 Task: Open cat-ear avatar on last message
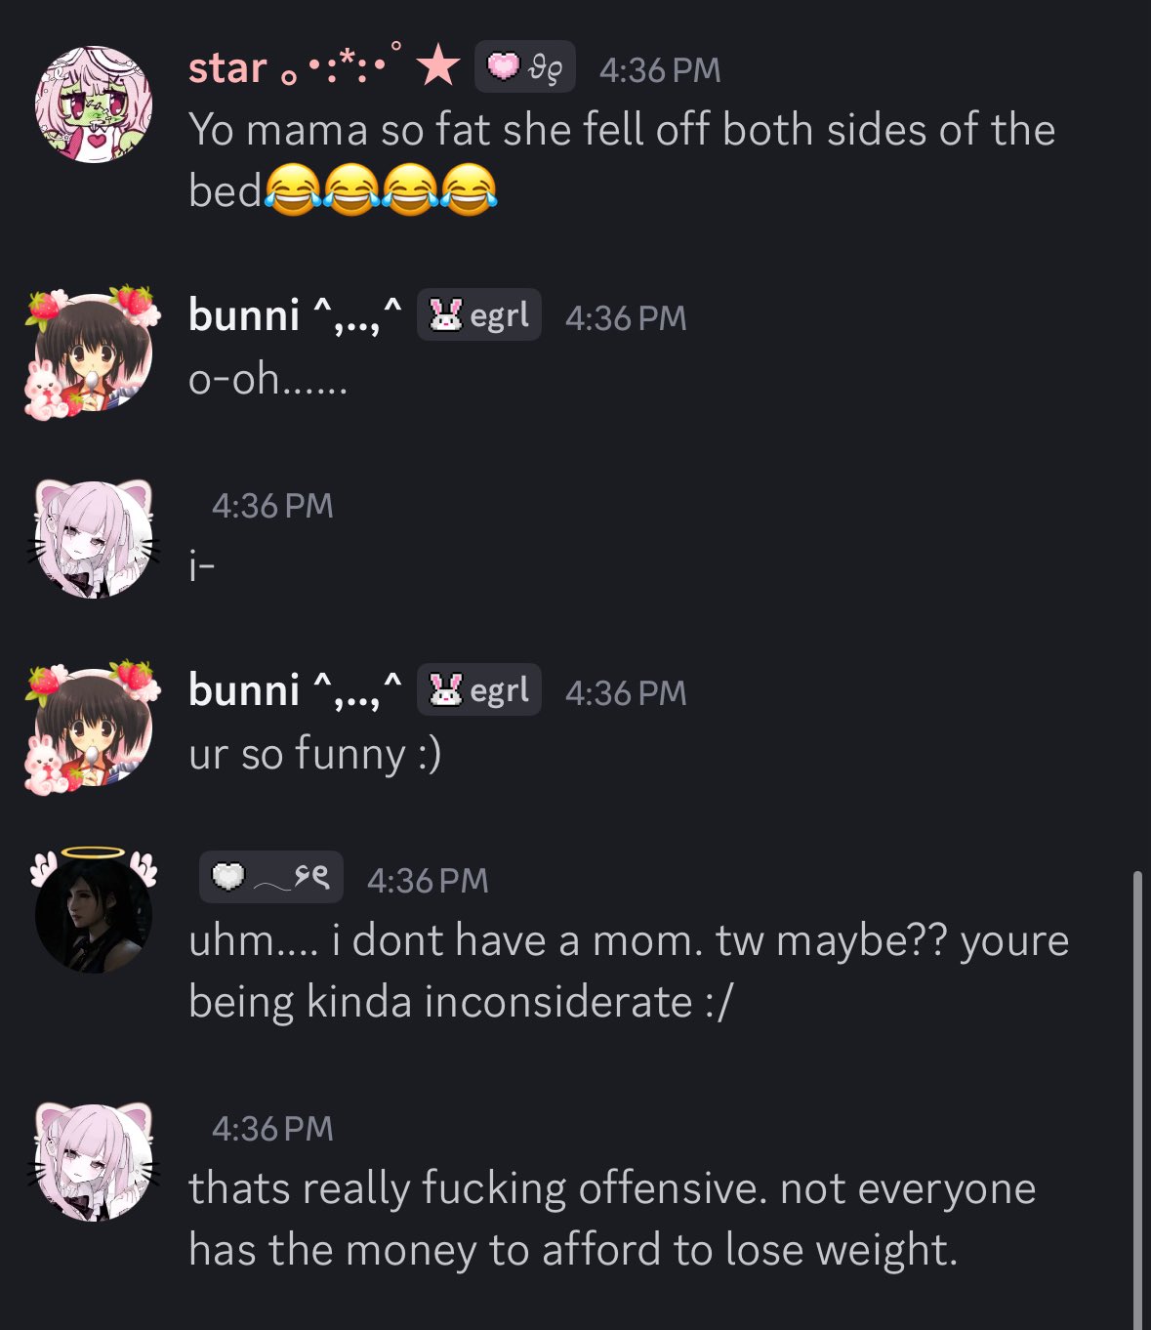pyautogui.click(x=94, y=1162)
